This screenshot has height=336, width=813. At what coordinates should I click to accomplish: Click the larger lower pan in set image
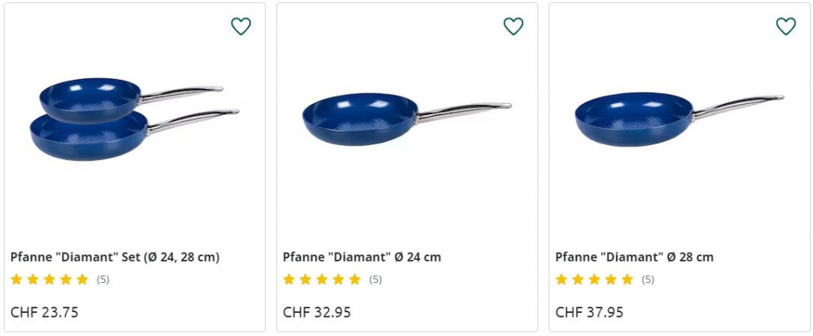(x=89, y=135)
